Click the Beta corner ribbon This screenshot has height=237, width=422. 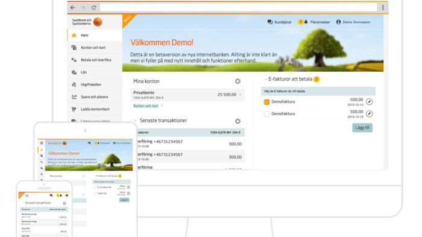click(x=128, y=19)
